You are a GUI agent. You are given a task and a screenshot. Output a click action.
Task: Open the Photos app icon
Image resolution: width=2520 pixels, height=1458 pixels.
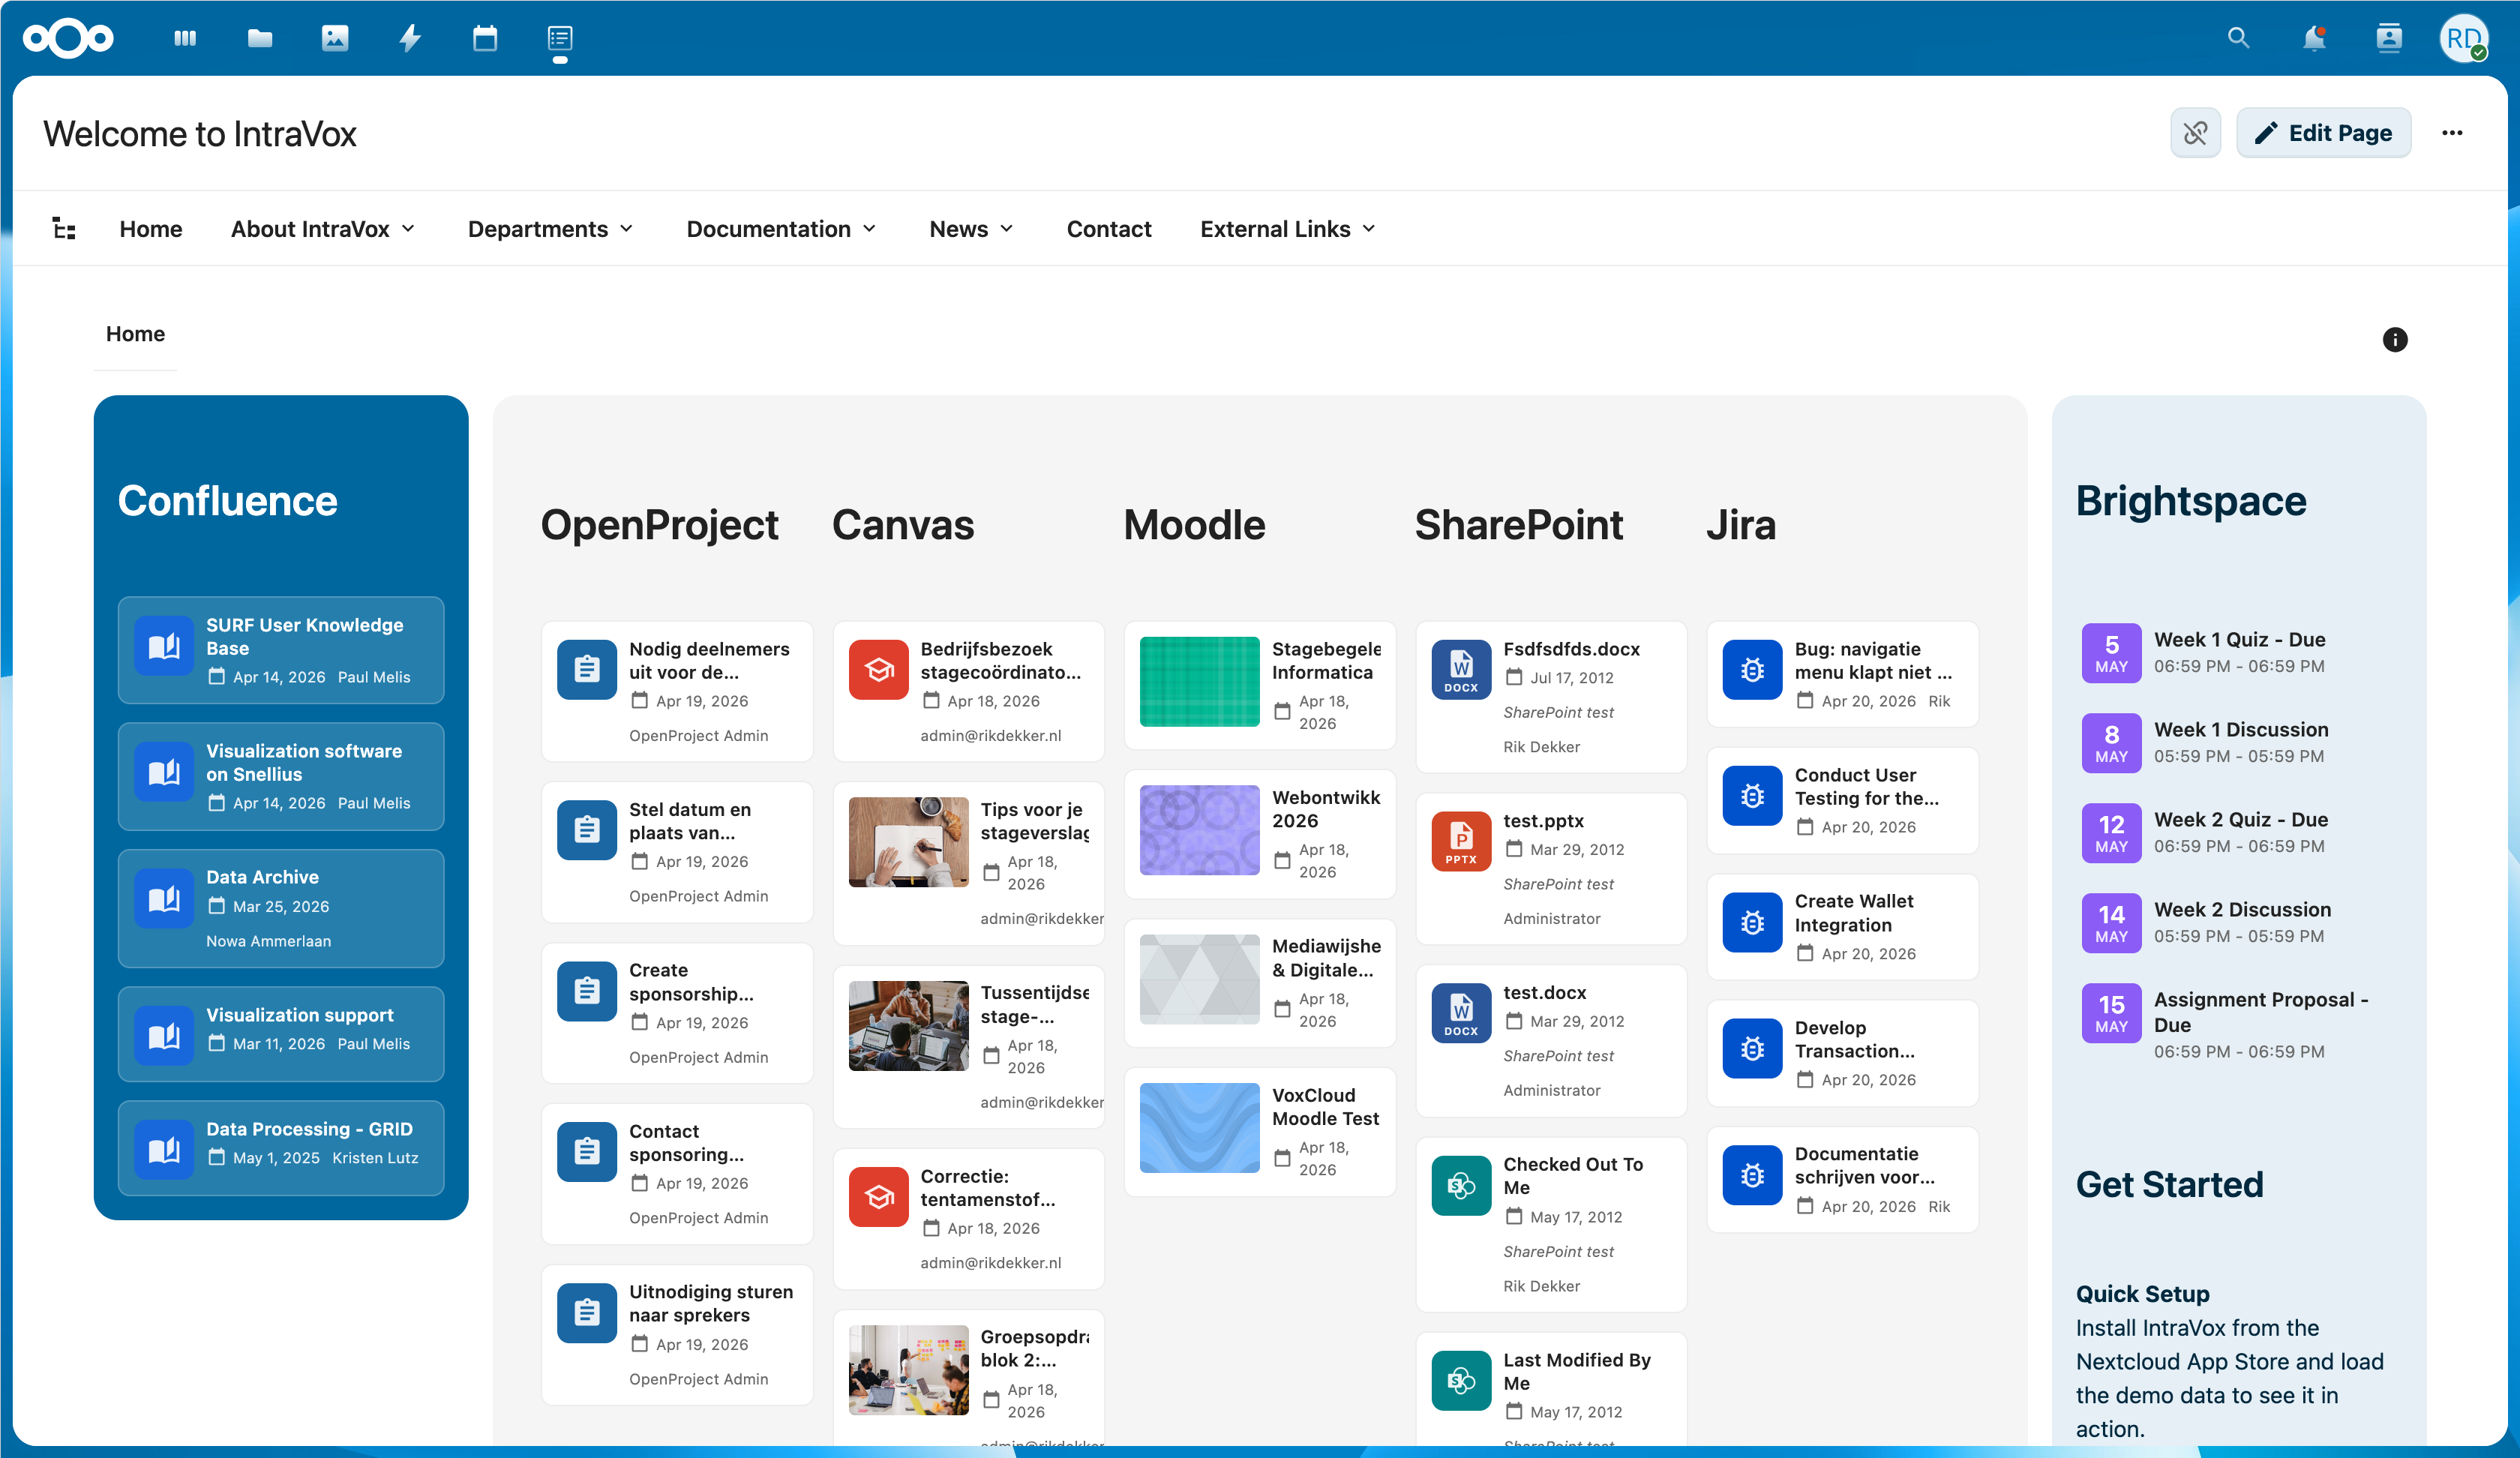tap(335, 38)
